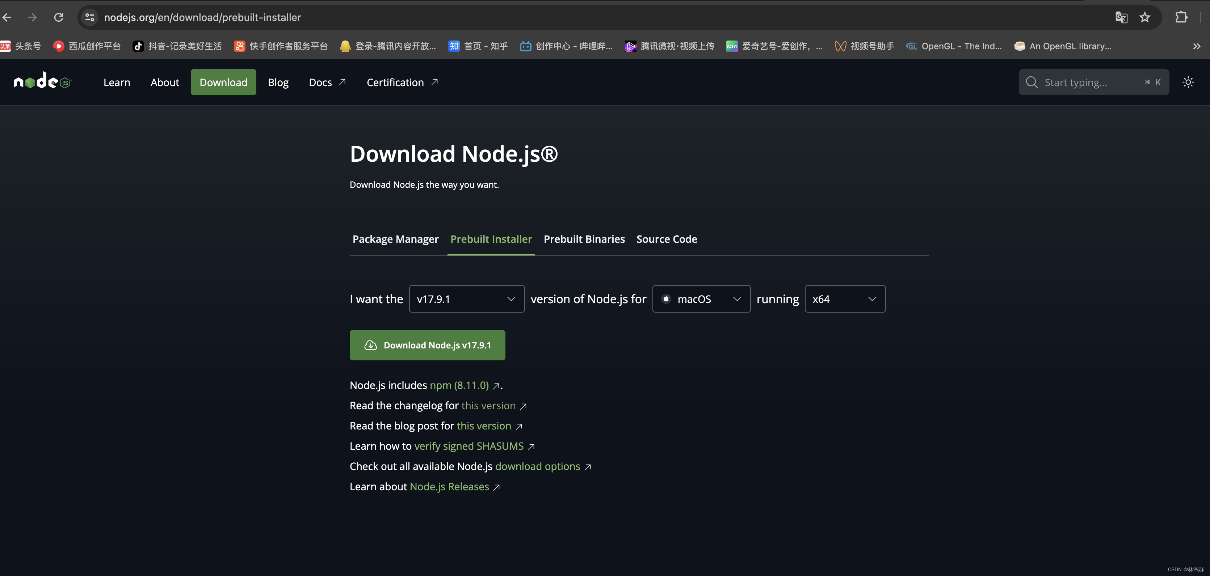Open the Docs external link
This screenshot has height=576, width=1210.
(327, 82)
